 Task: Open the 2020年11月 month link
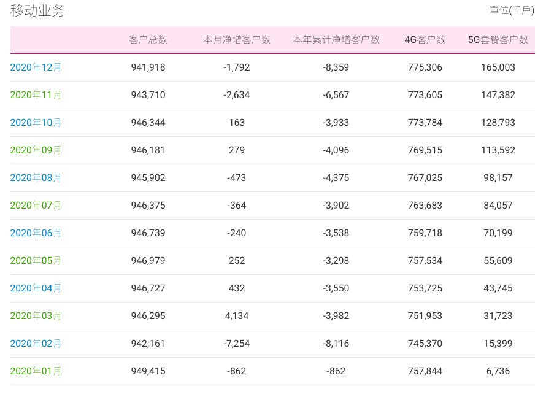(36, 95)
